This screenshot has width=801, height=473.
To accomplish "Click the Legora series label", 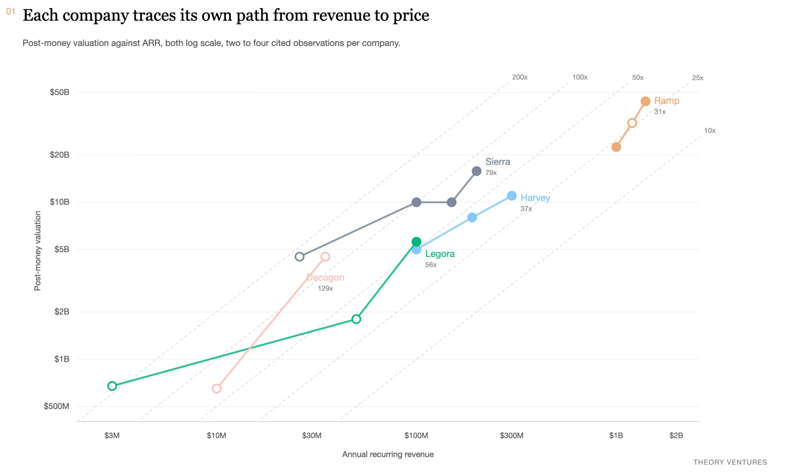I will click(440, 254).
